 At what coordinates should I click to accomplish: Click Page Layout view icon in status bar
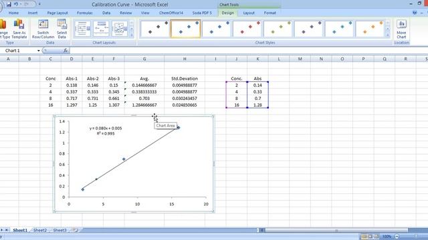click(x=370, y=237)
